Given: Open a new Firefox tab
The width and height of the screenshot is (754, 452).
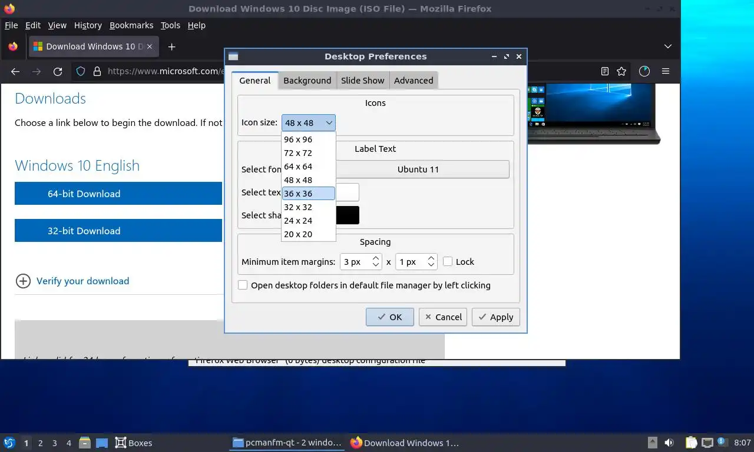Looking at the screenshot, I should [x=171, y=46].
